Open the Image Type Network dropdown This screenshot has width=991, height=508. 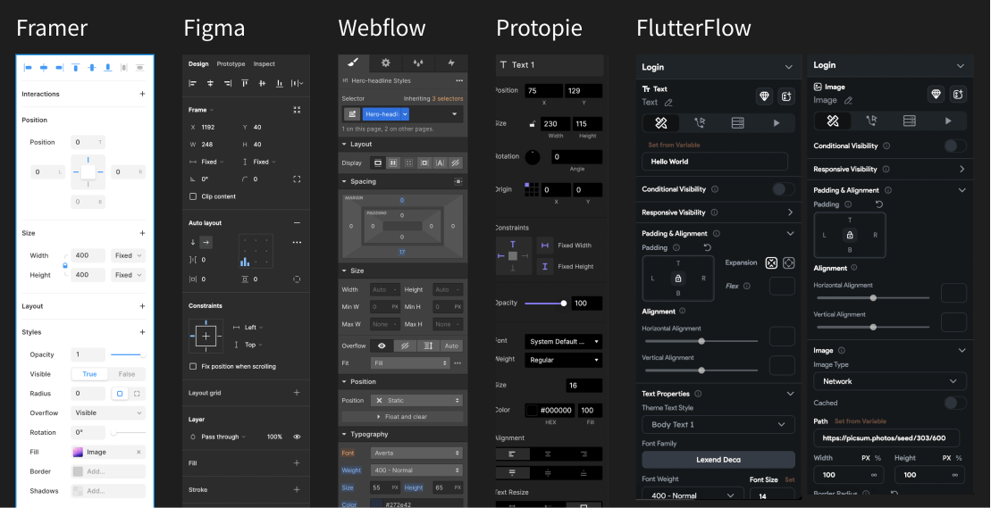click(889, 381)
